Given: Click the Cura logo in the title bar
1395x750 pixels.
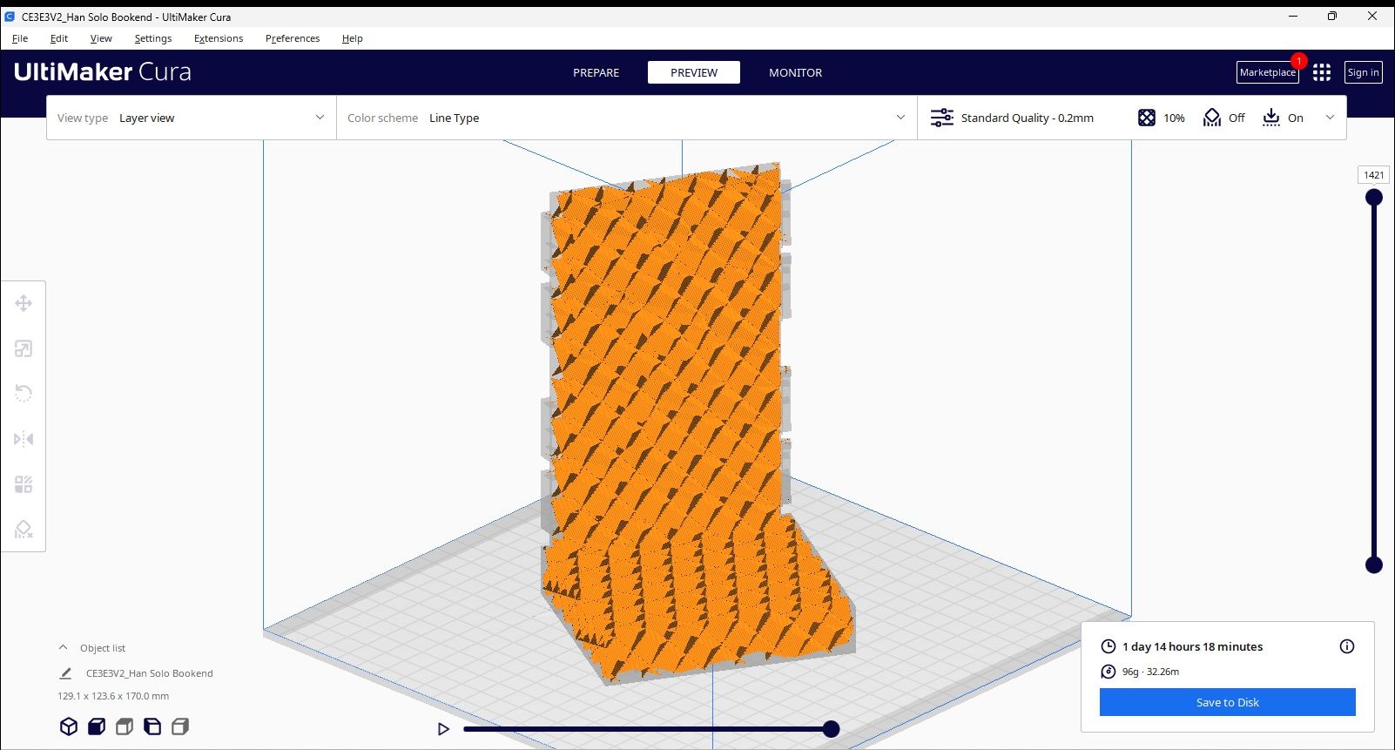Looking at the screenshot, I should click(10, 17).
